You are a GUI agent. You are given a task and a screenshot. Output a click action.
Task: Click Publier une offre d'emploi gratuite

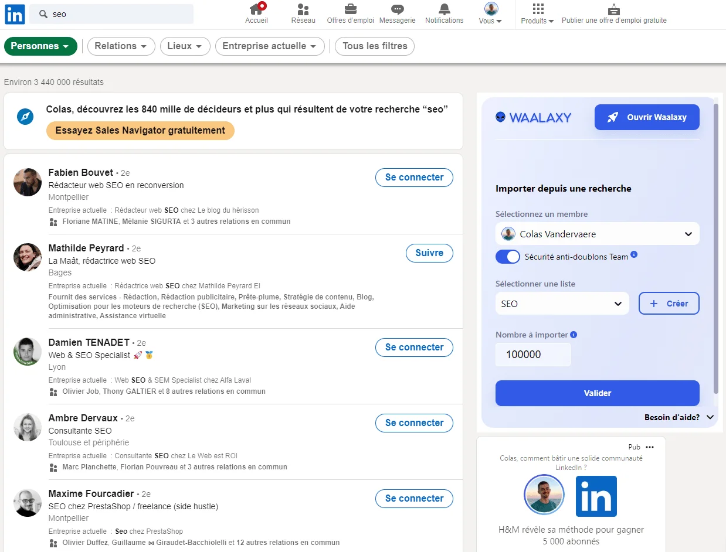(x=614, y=14)
